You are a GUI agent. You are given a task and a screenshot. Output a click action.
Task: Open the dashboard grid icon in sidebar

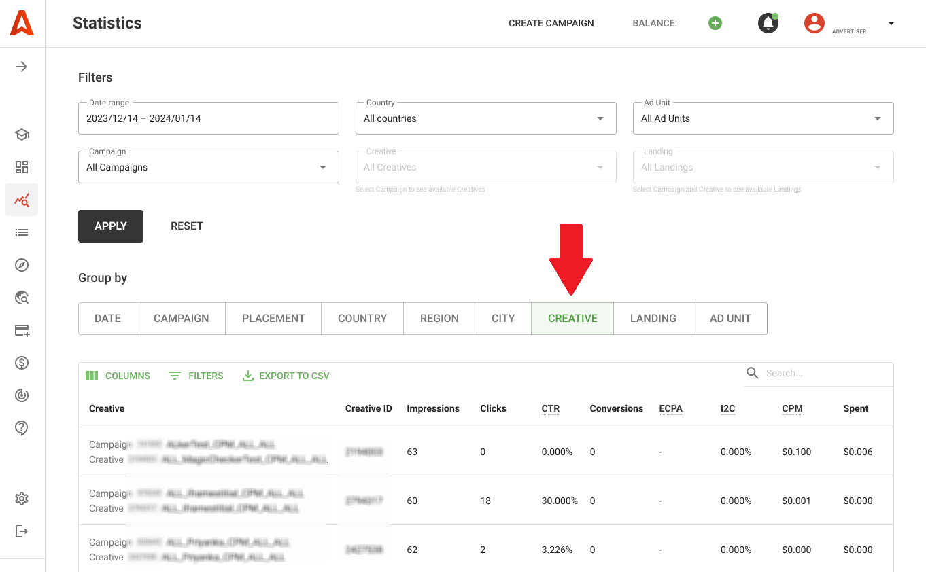point(22,167)
